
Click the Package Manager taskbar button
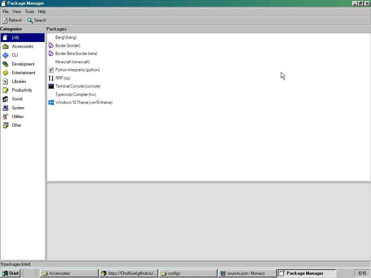pos(307,273)
